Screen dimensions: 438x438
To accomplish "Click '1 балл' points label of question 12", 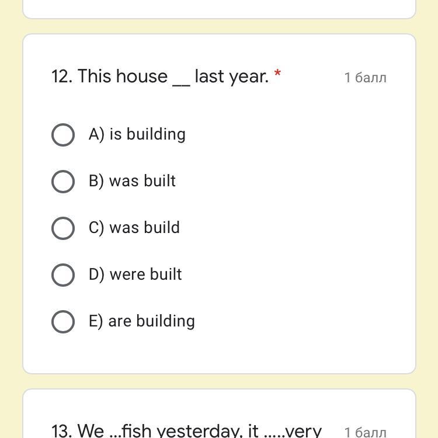I will click(365, 78).
